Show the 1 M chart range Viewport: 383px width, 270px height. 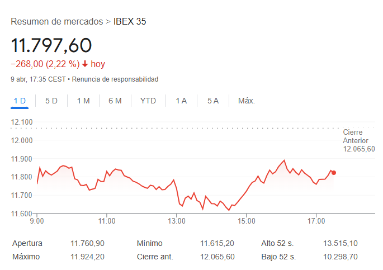click(83, 101)
